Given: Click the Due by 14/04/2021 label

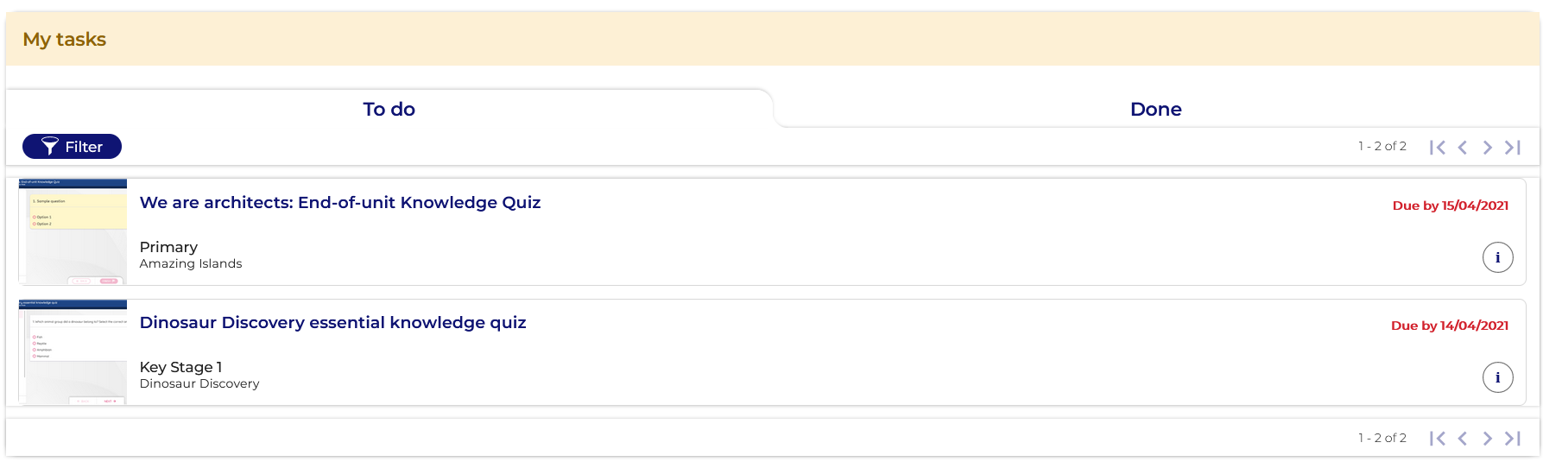Looking at the screenshot, I should pyautogui.click(x=1449, y=326).
